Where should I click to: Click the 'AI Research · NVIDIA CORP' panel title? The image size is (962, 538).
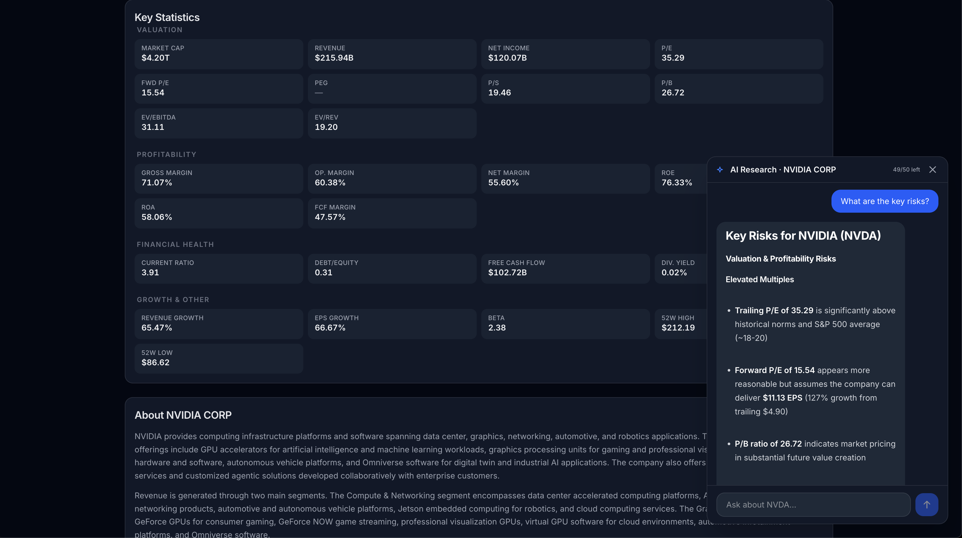tap(783, 170)
